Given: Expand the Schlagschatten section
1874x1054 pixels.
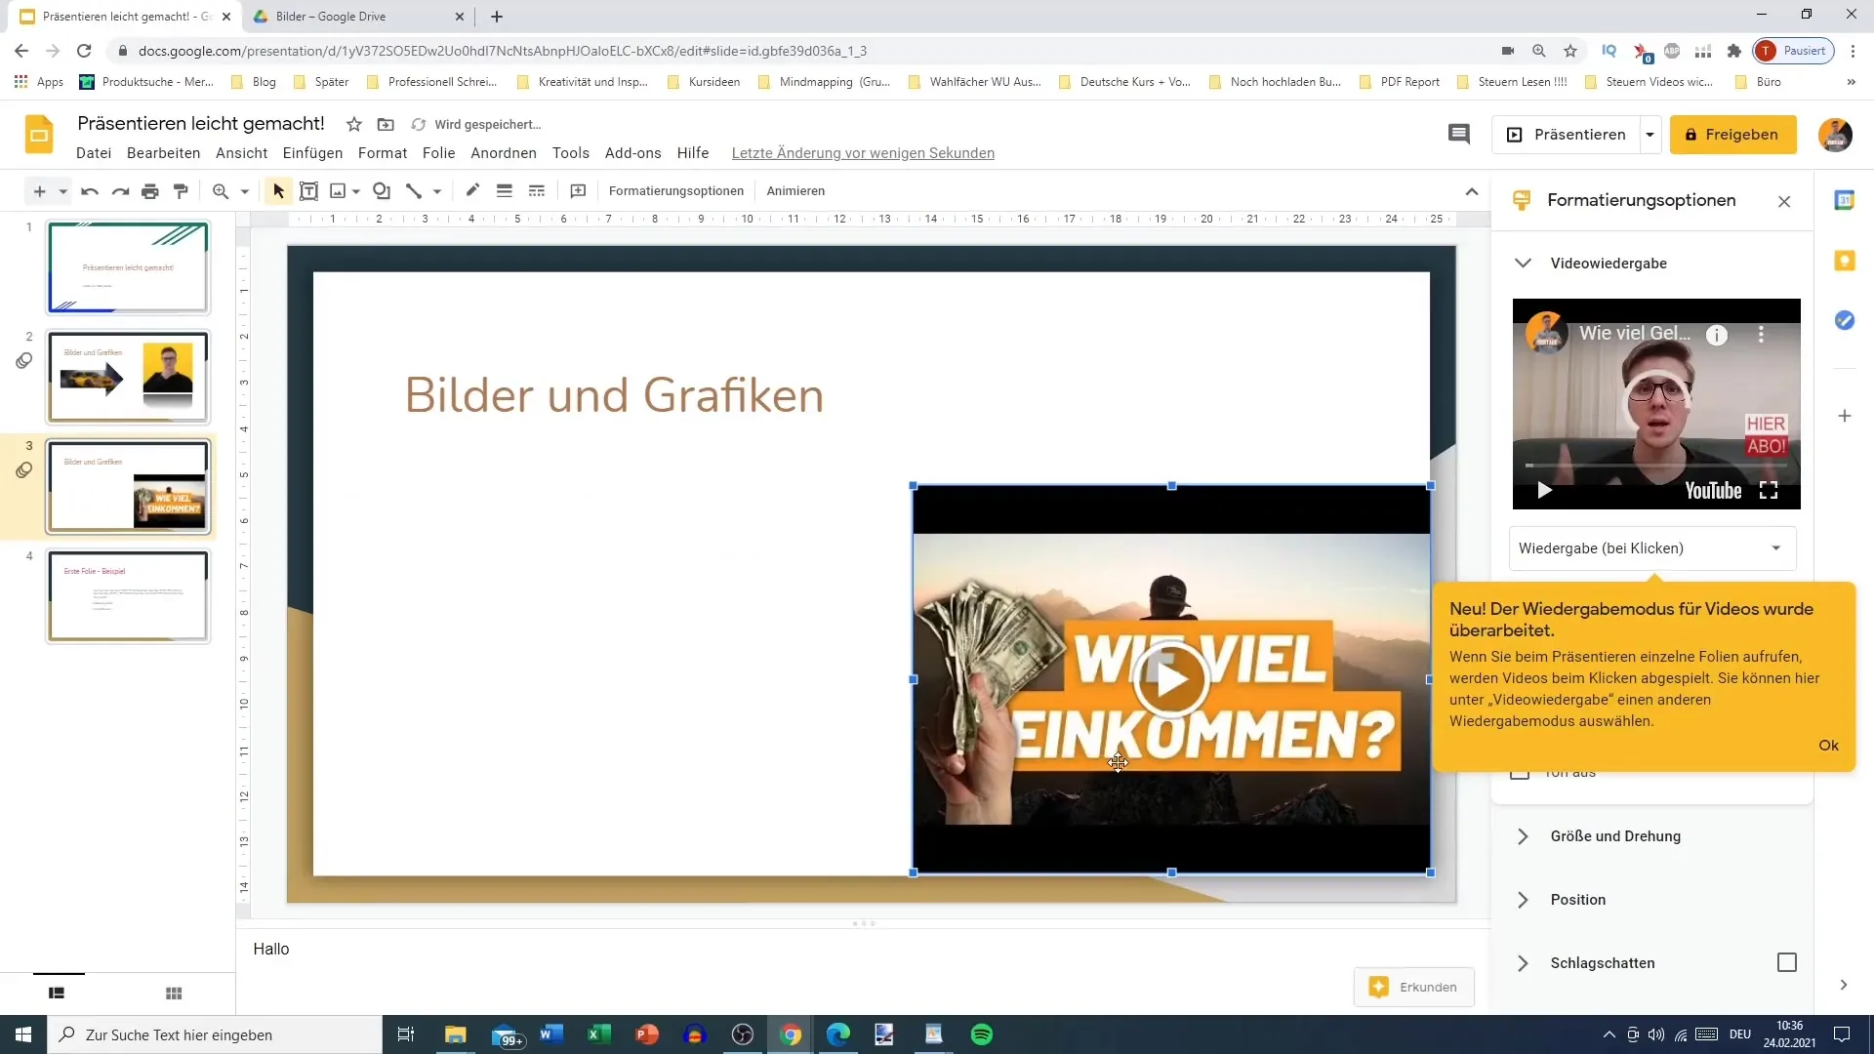Looking at the screenshot, I should coord(1523,963).
